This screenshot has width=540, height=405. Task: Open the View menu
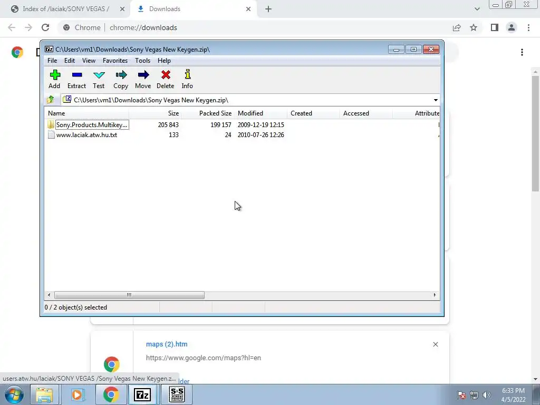(x=89, y=61)
